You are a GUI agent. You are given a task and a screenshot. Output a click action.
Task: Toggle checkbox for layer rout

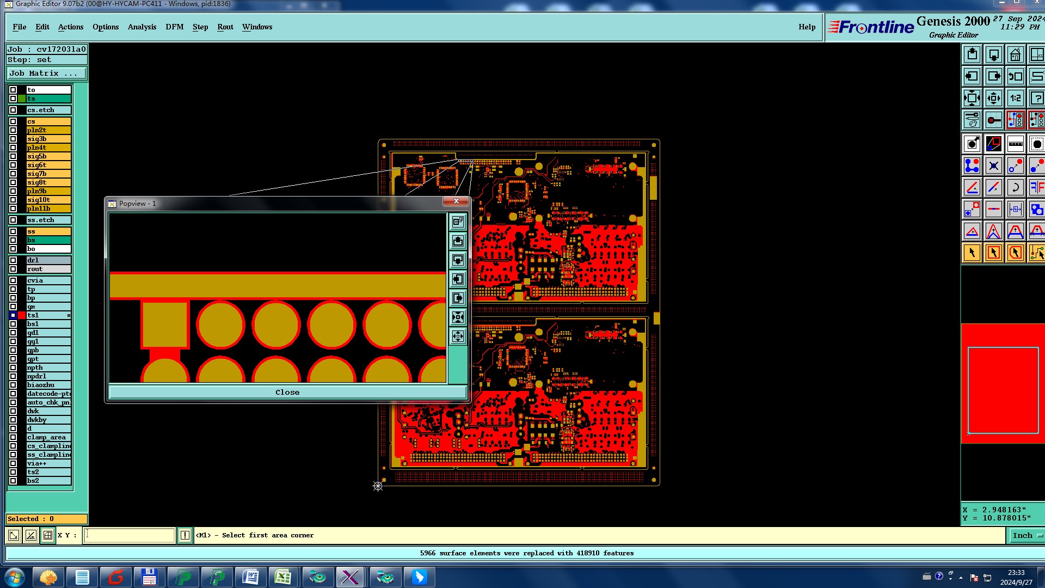(13, 269)
